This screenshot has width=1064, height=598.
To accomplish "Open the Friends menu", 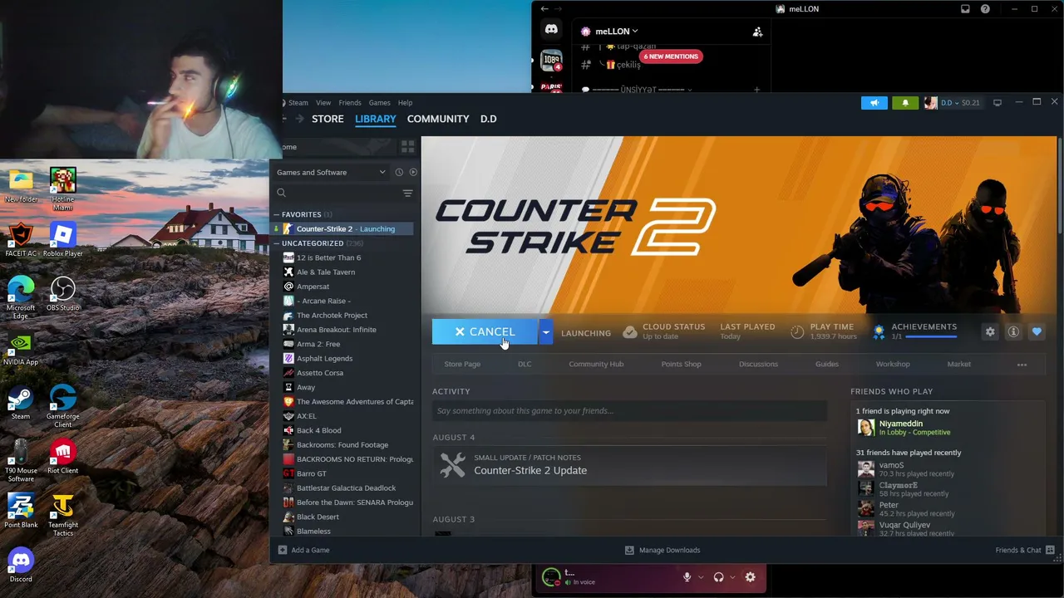I will [350, 103].
